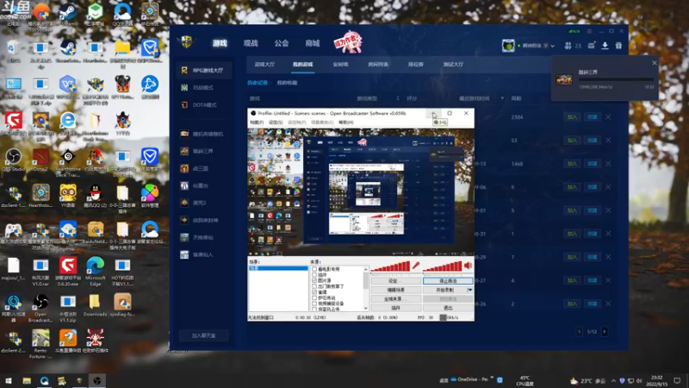This screenshot has height=388, width=689.
Task: Click the Windows Start button
Action: 9,380
